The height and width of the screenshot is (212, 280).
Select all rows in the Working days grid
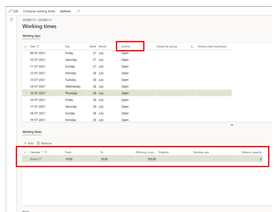coord(25,47)
